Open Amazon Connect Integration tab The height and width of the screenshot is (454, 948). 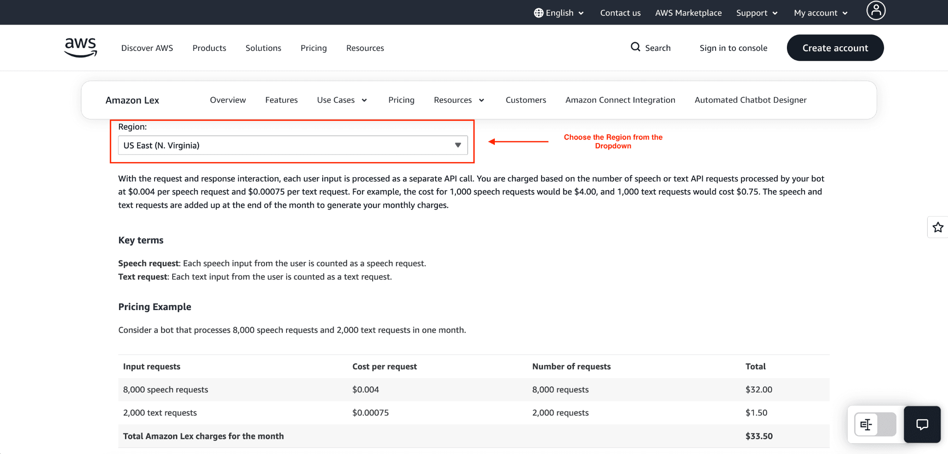[620, 100]
